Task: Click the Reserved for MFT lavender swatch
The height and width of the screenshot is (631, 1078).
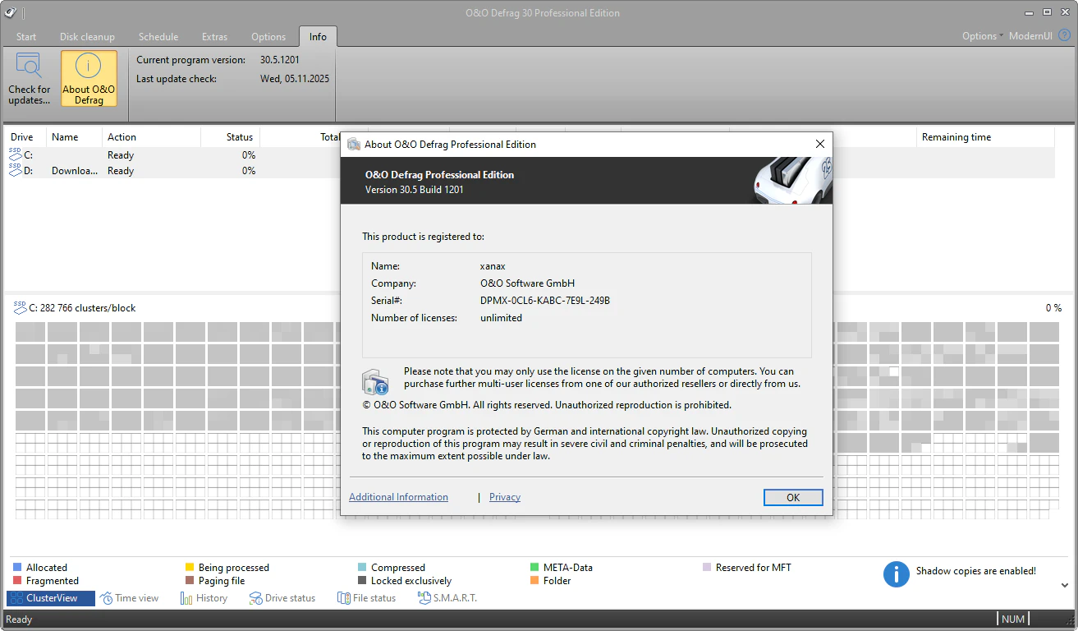Action: (x=707, y=567)
